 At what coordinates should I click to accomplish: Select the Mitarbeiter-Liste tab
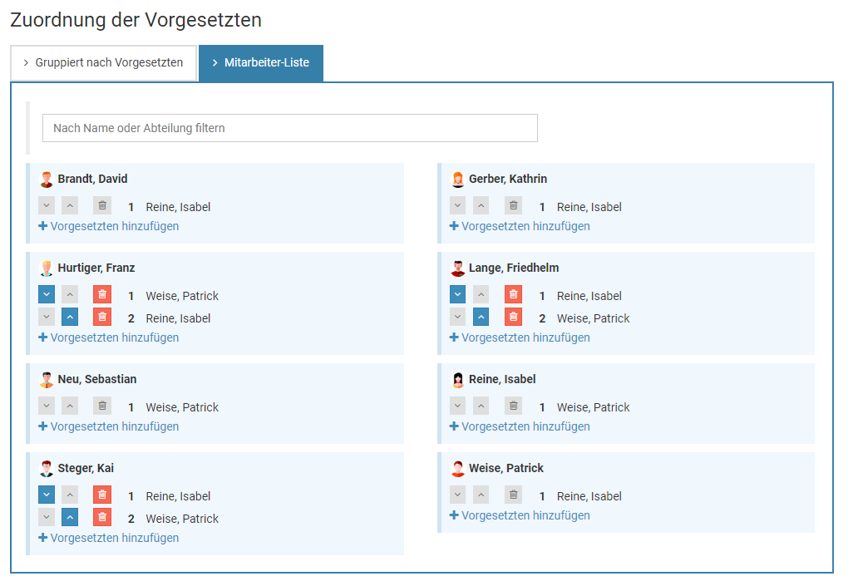(x=261, y=63)
